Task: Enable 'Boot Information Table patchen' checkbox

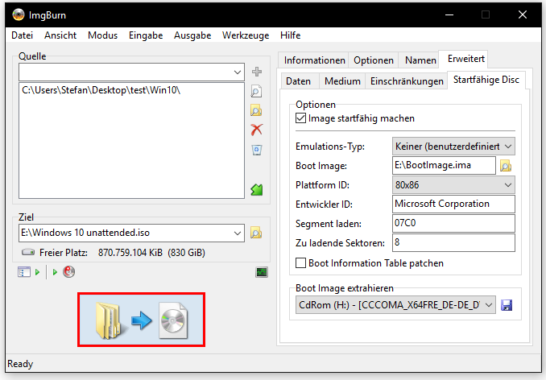Action: [x=300, y=263]
